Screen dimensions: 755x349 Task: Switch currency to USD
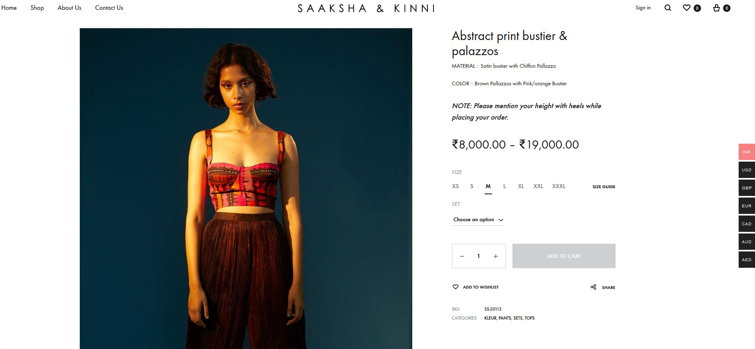746,170
